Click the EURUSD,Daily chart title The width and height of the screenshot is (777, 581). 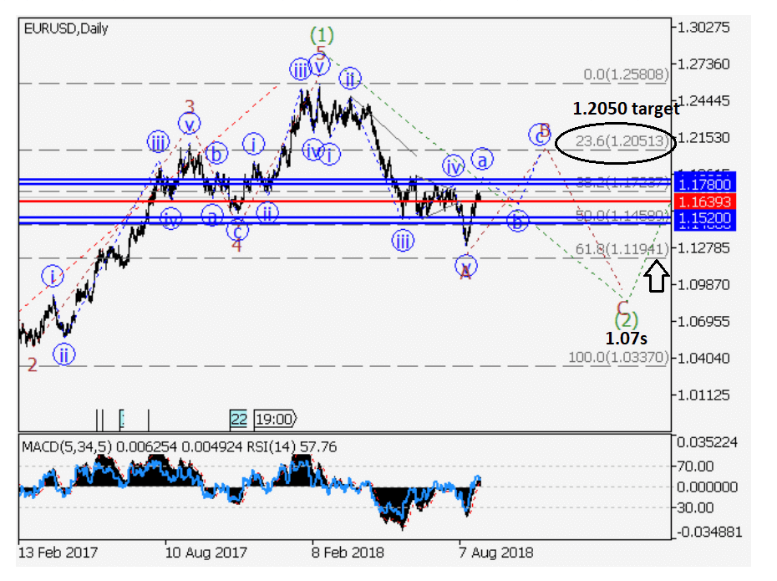(65, 28)
